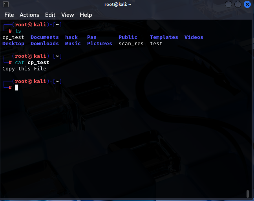Click the test file name in listing
The width and height of the screenshot is (254, 201).
coord(156,44)
